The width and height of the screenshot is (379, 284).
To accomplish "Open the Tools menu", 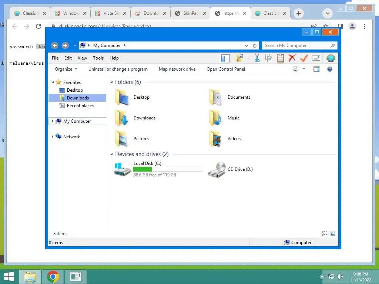I will 98,58.
